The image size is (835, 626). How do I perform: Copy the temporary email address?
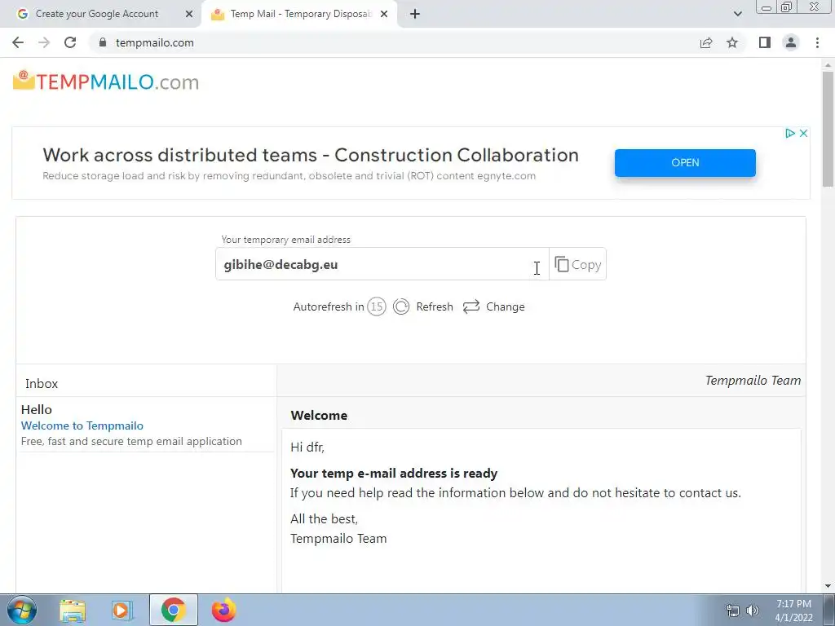(x=578, y=264)
